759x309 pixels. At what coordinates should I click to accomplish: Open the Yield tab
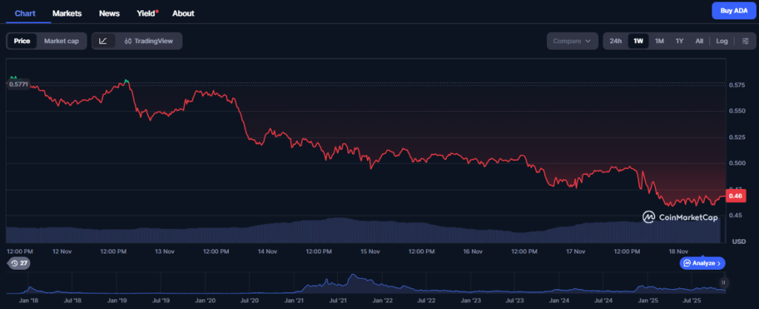pyautogui.click(x=147, y=13)
